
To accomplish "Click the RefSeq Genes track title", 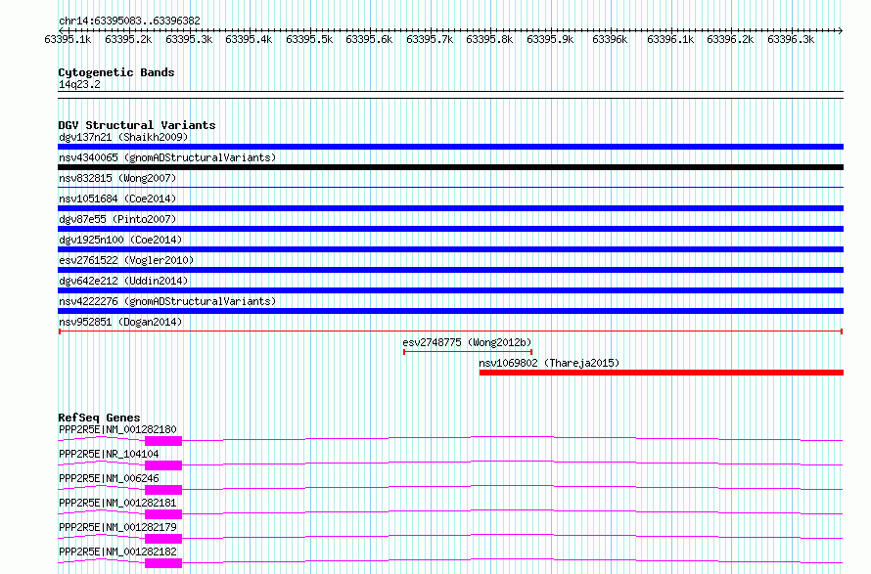I will [x=100, y=418].
